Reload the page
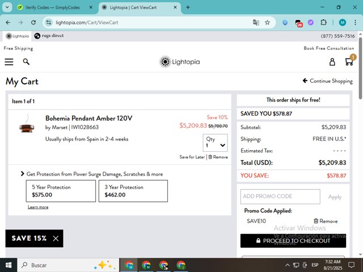This screenshot has height=272, width=363. (33, 23)
